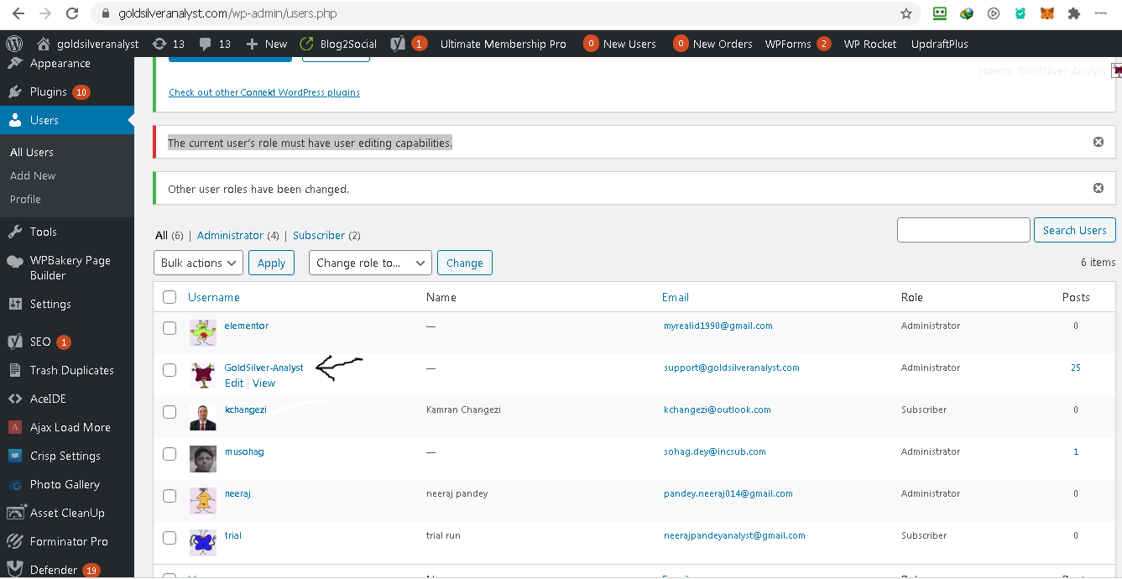
Task: Expand the Change role to dropdown
Action: click(x=370, y=263)
